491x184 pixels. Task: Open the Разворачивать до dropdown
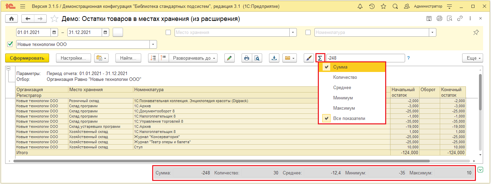tap(193, 58)
